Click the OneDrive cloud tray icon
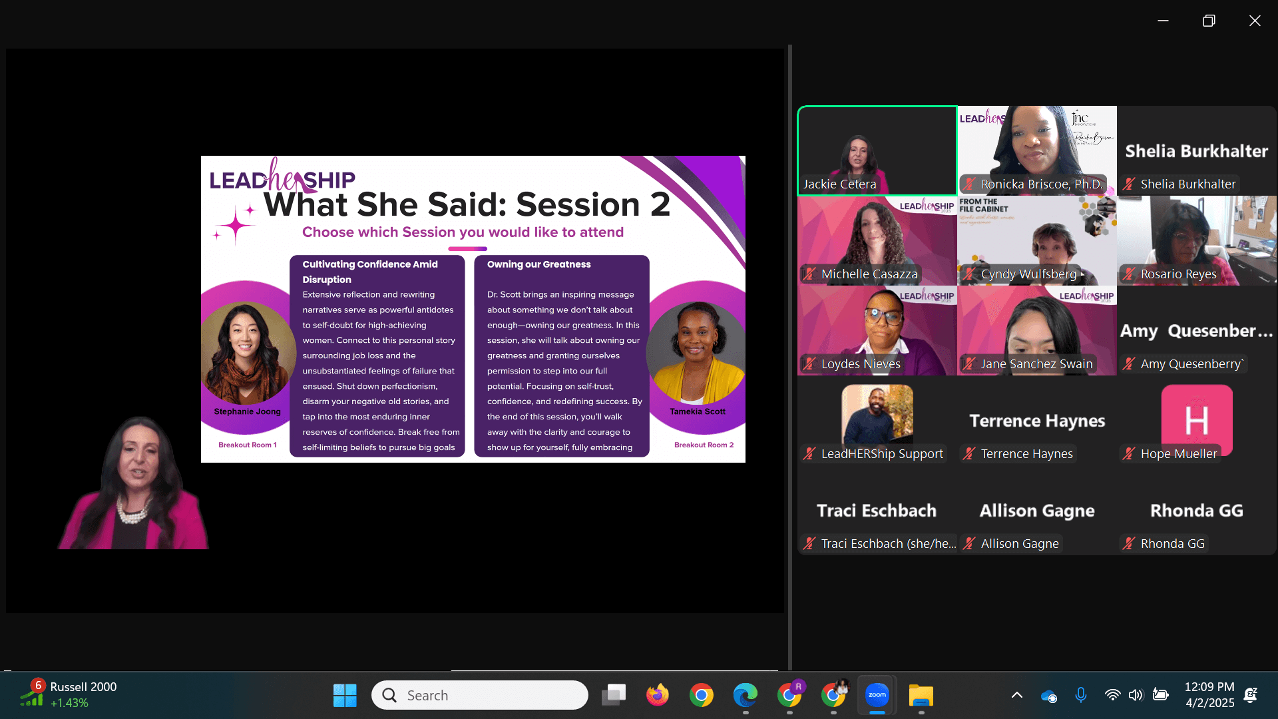Screen dimensions: 1278x719 pyautogui.click(x=1048, y=695)
